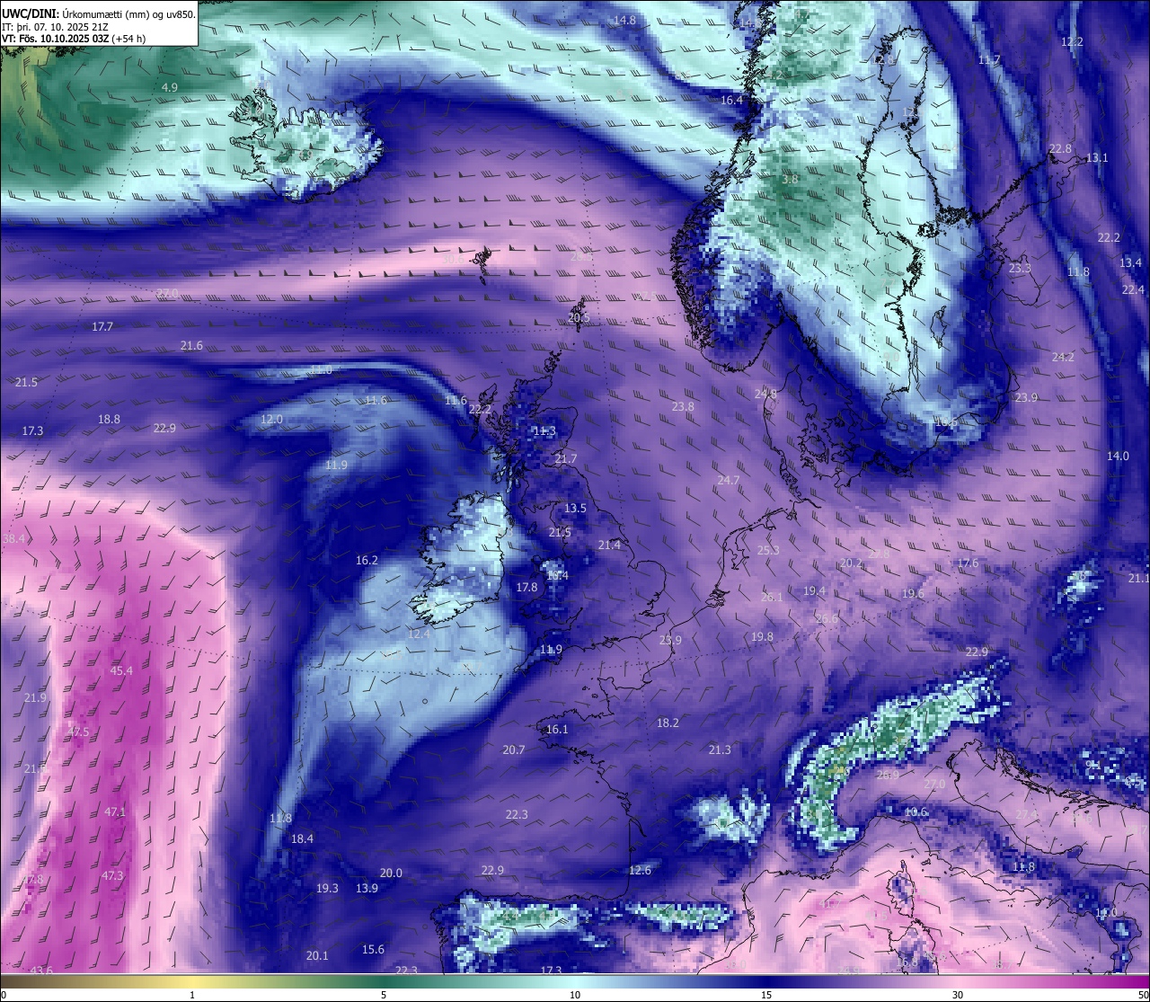Screen dimensions: 1150x1002
Task: Click the map value 12.0
Action: click(271, 419)
